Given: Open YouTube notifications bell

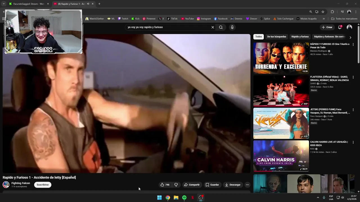Looking at the screenshot, I should (340, 27).
